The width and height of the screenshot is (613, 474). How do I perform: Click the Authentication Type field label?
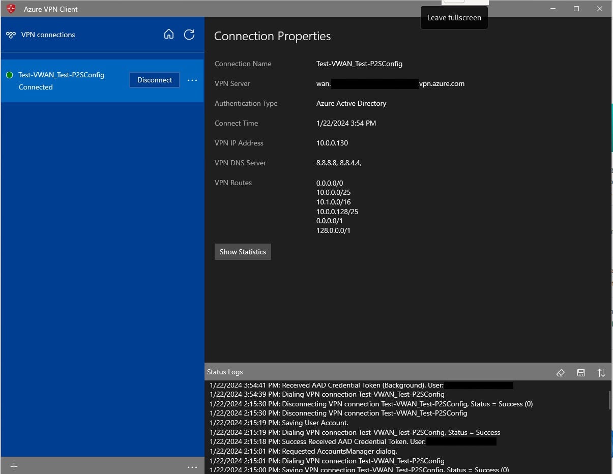click(246, 103)
